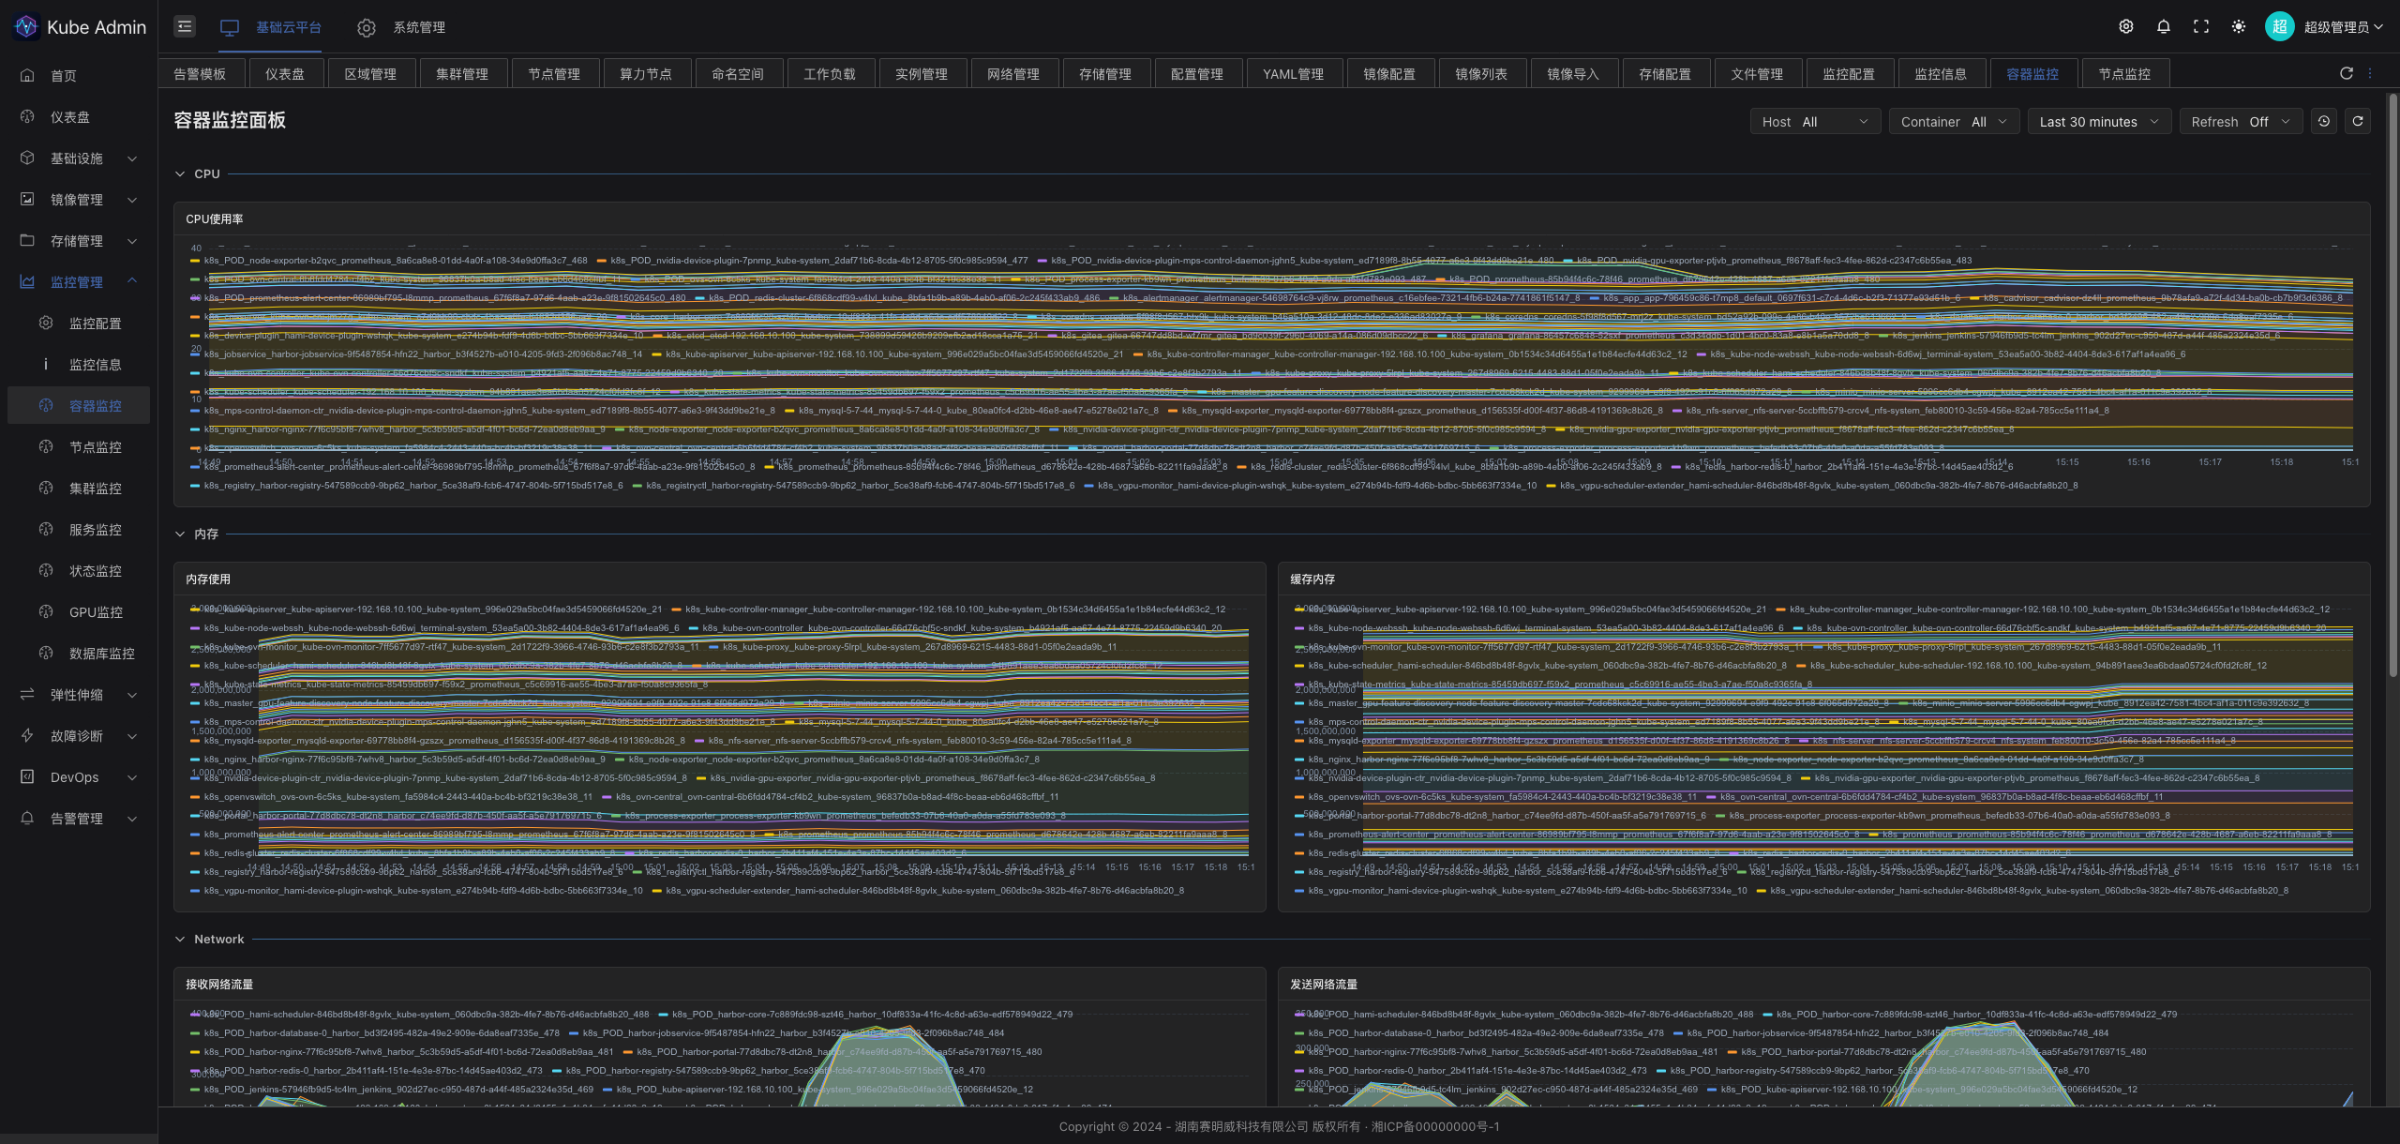
Task: Click the 超 user avatar
Action: [x=2280, y=27]
